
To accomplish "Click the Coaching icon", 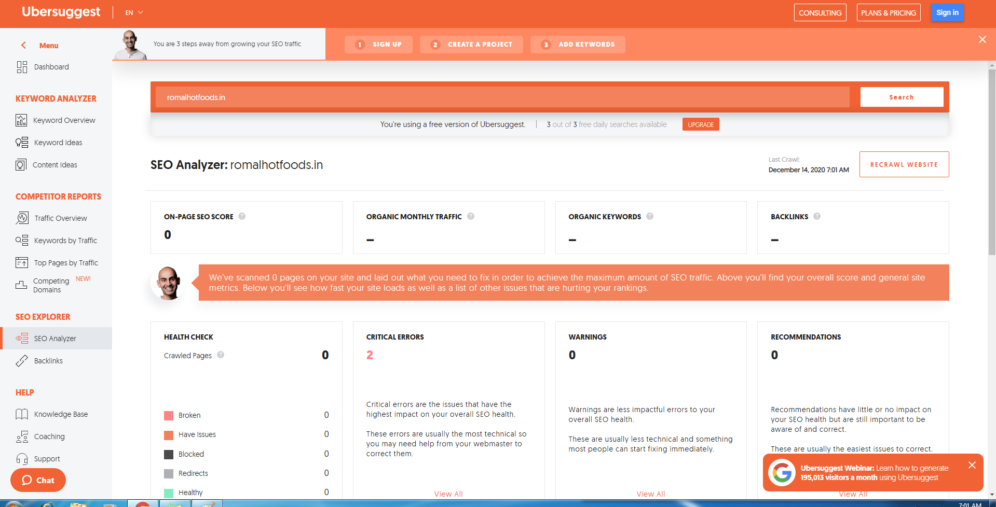I will pyautogui.click(x=22, y=436).
